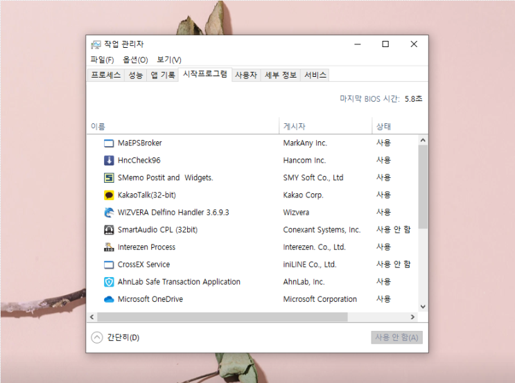Select the SmartAudio CPL (32bit) entry
The height and width of the screenshot is (383, 515).
click(157, 230)
